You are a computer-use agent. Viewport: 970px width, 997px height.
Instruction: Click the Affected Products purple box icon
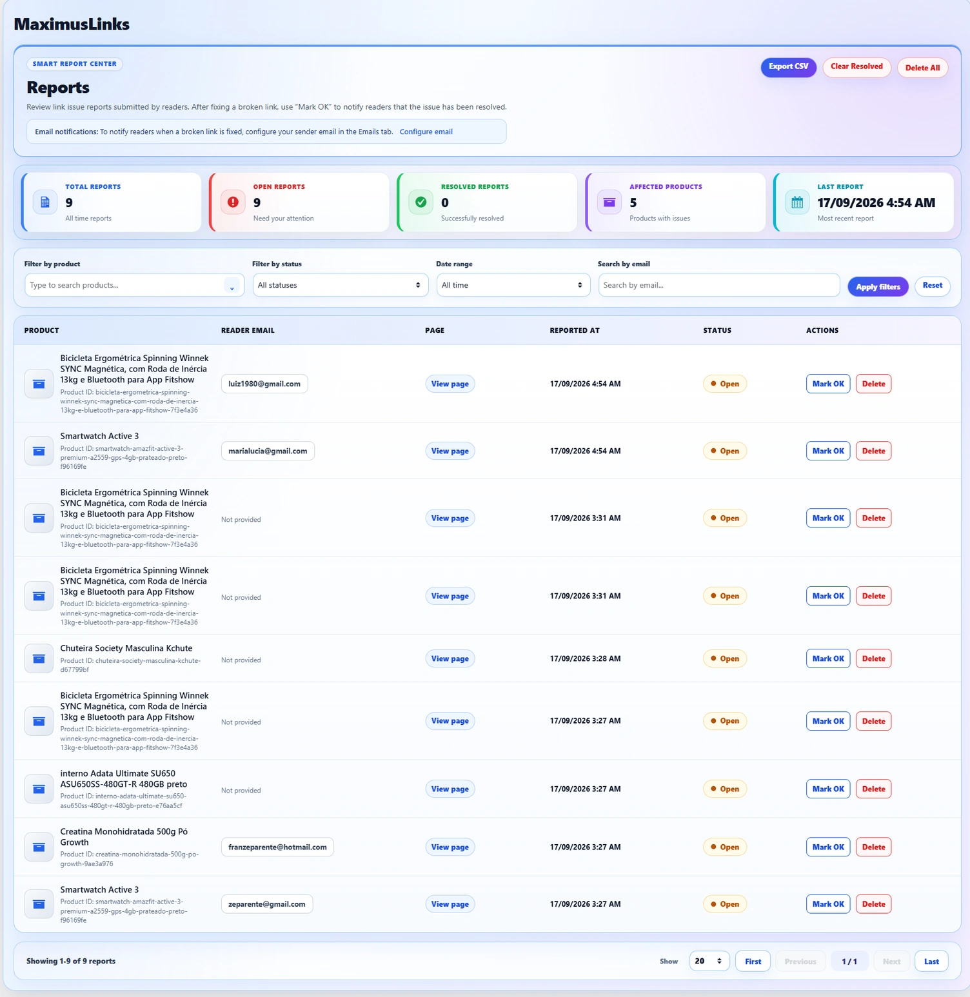609,202
